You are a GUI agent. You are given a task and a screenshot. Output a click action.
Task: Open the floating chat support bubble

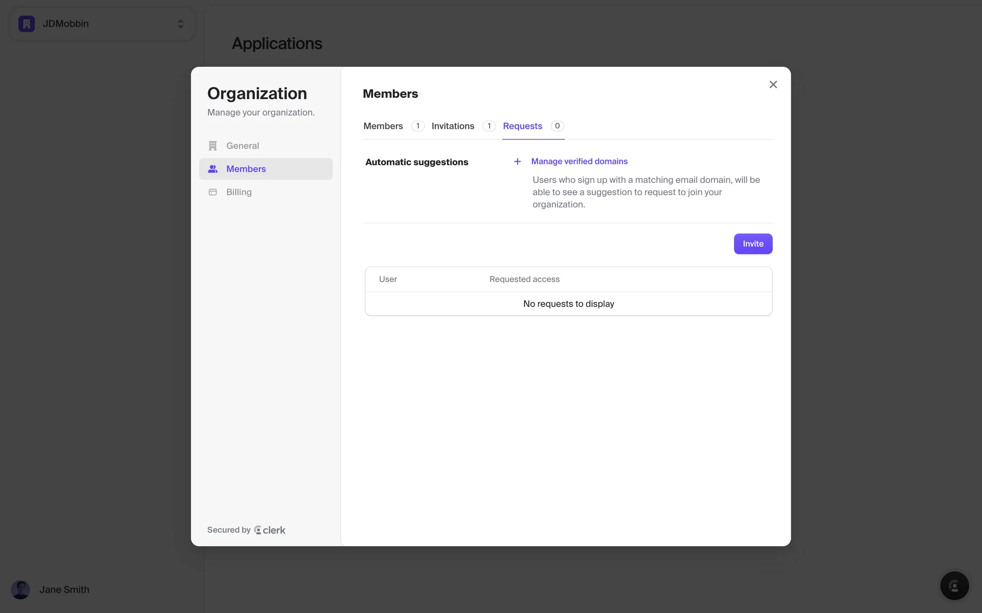coord(954,585)
